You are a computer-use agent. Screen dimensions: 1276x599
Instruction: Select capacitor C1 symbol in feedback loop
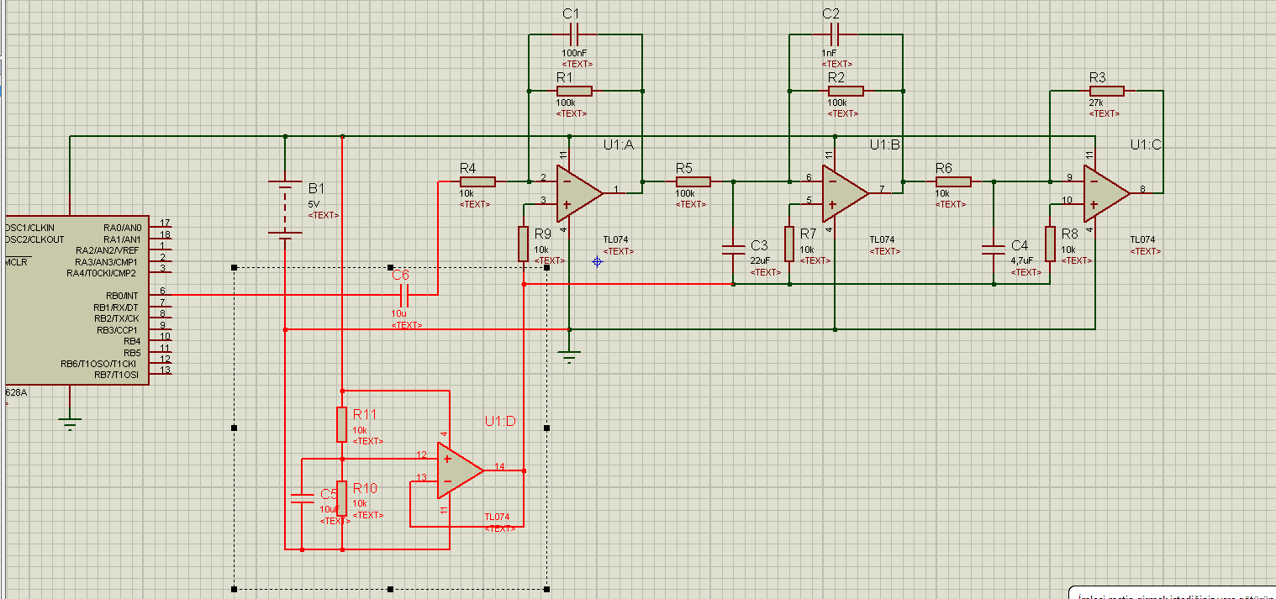click(x=575, y=34)
